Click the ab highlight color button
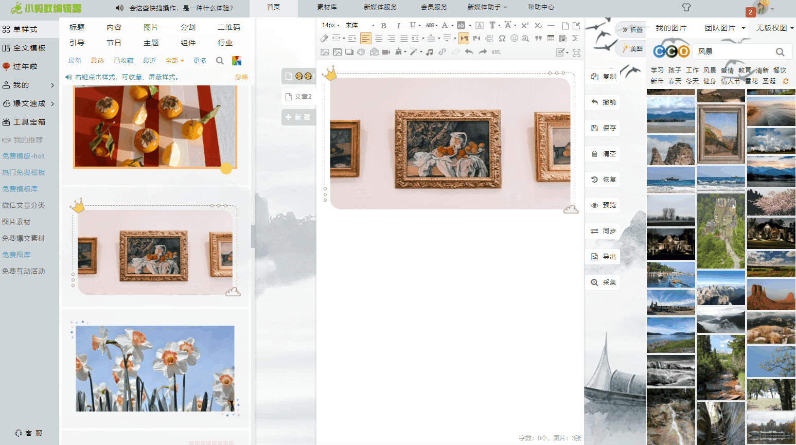 point(461,25)
